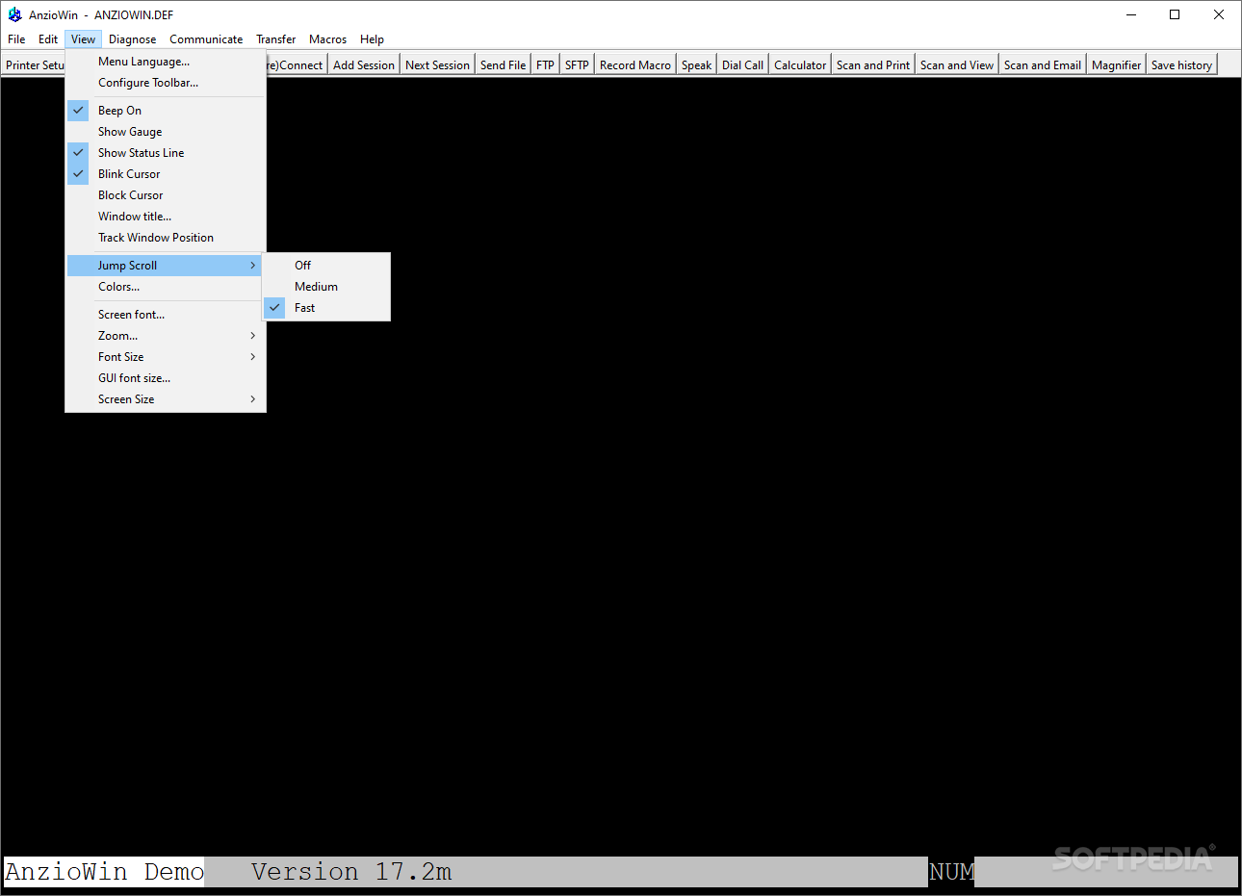Expand the Zoom submenu
Image resolution: width=1242 pixels, height=896 pixels.
166,336
